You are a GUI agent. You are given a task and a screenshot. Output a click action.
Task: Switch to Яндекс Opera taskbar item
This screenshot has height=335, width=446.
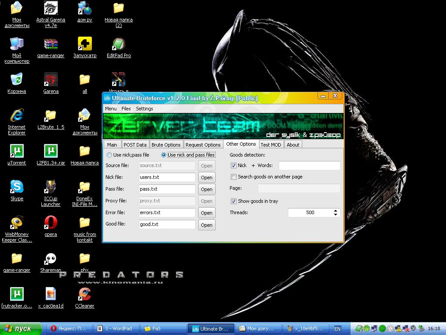[x=69, y=329]
